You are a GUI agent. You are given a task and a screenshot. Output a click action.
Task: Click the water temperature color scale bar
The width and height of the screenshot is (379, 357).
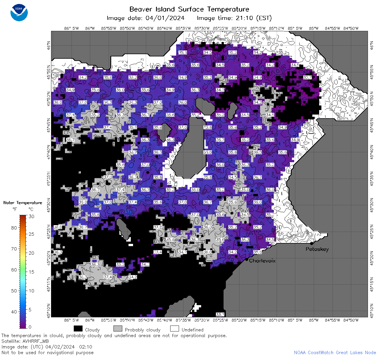pyautogui.click(x=23, y=271)
